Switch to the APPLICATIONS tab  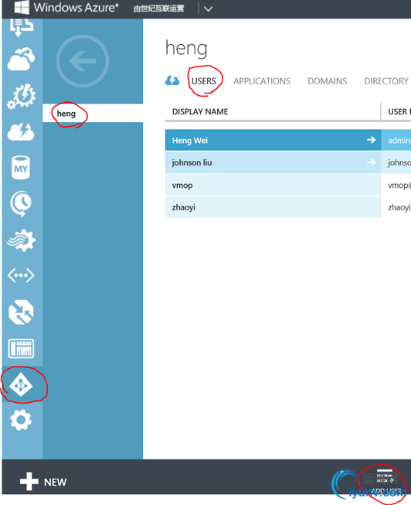[x=262, y=81]
